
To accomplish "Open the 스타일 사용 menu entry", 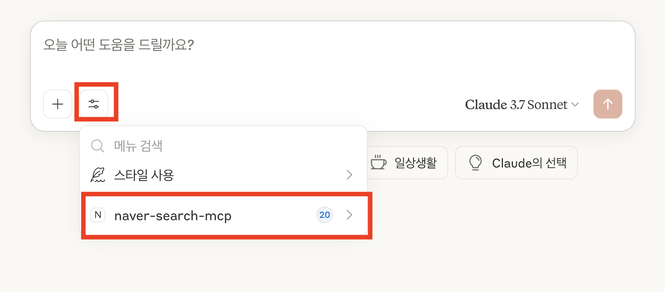I will 223,175.
